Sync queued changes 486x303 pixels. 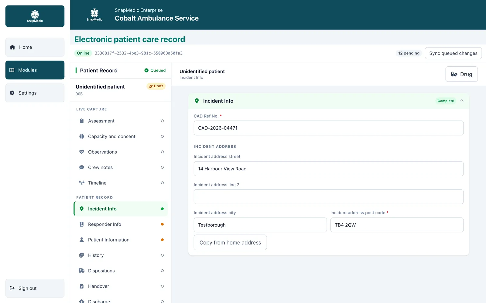point(453,53)
